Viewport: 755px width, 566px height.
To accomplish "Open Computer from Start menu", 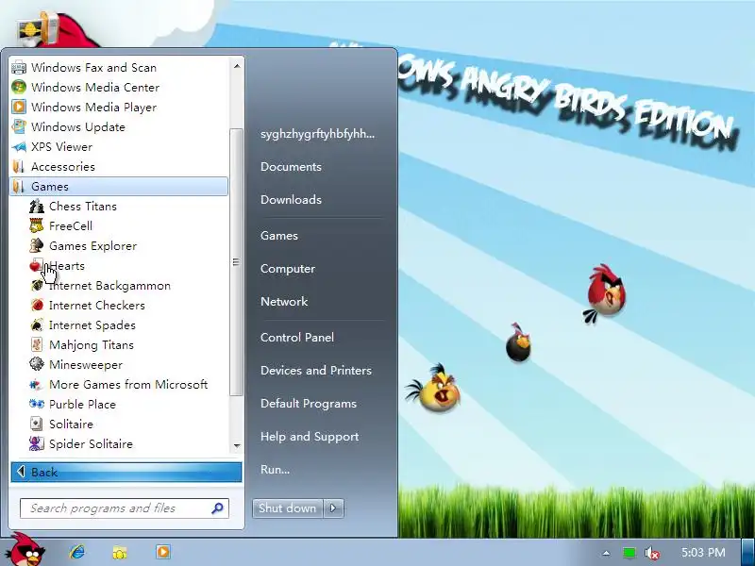I will (288, 269).
